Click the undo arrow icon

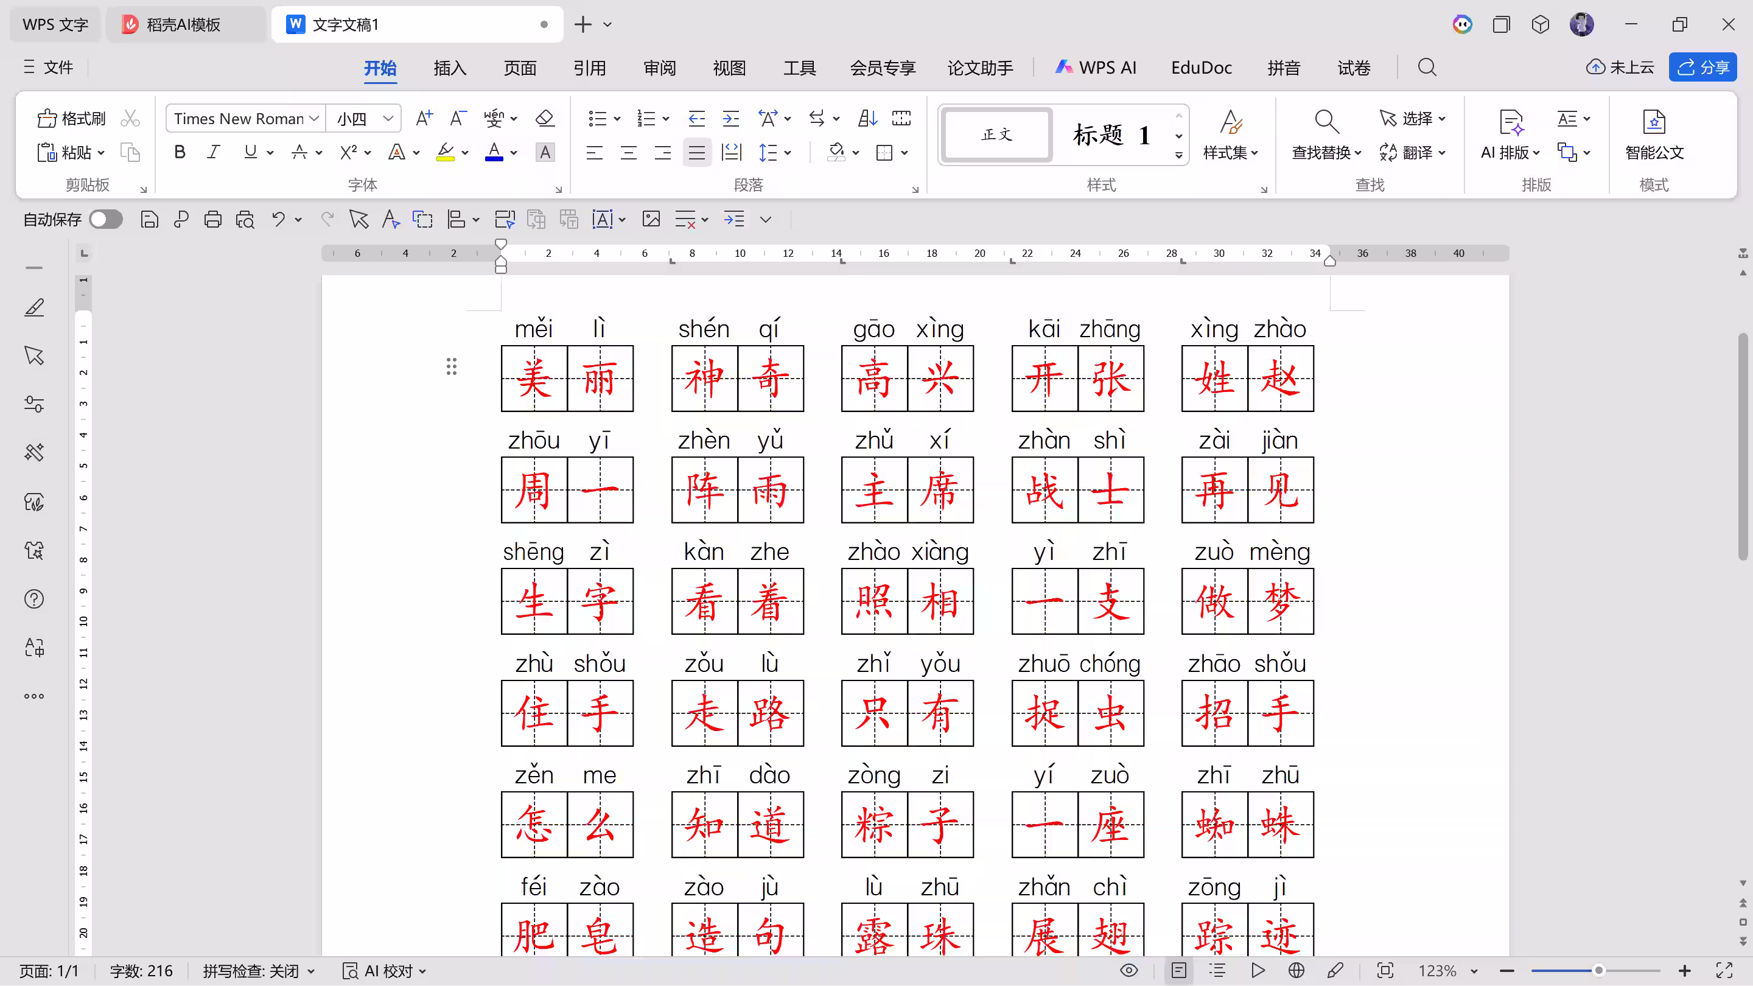(x=278, y=219)
